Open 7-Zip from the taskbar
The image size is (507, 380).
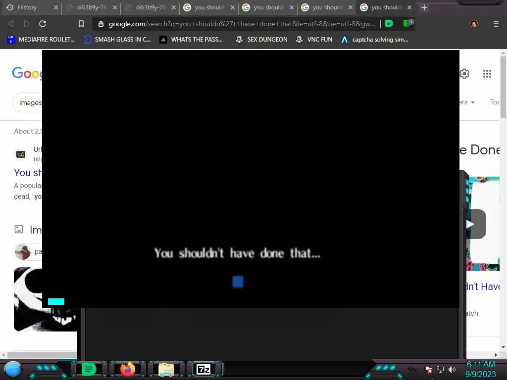[203, 369]
